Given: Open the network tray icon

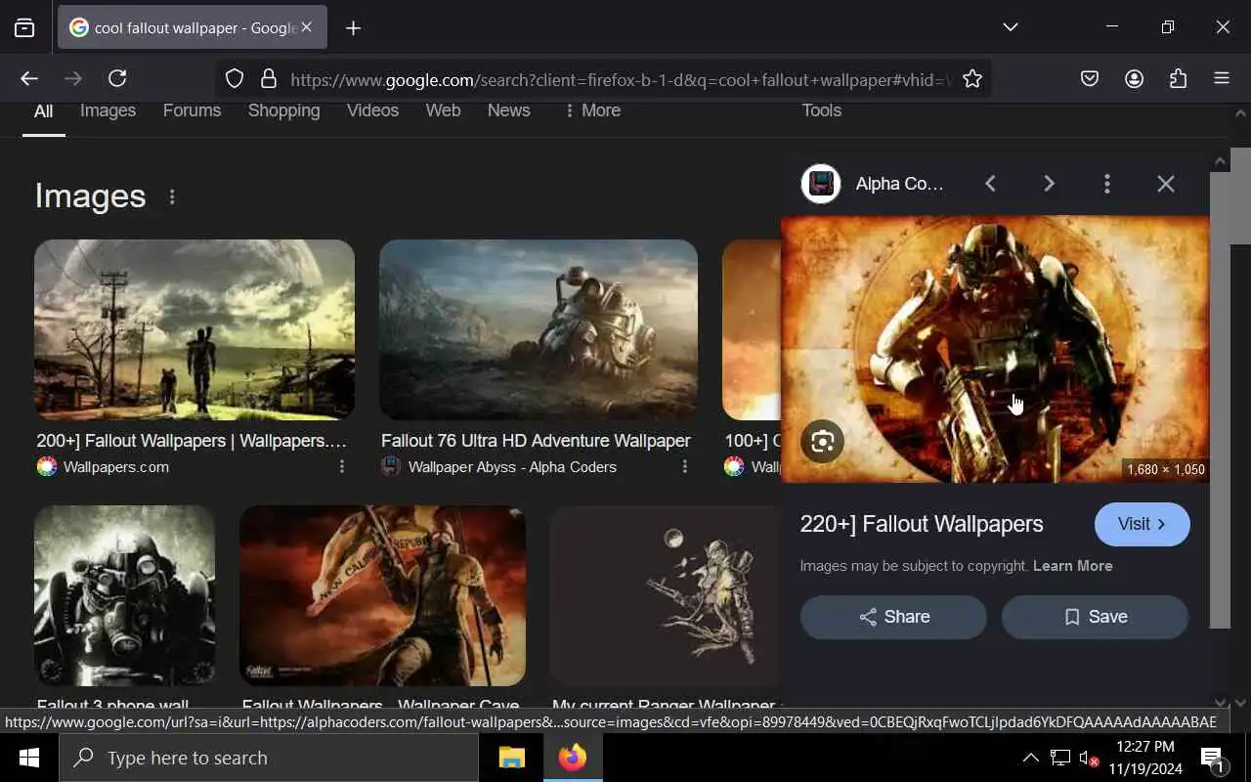Looking at the screenshot, I should [1060, 758].
